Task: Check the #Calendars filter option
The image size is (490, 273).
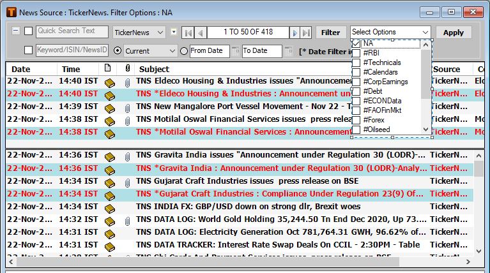Action: (356, 72)
